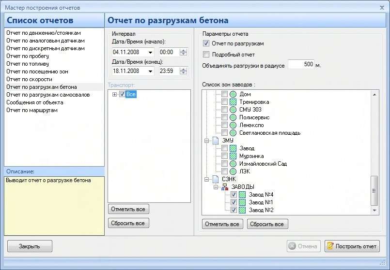Click the resize grip in the status bar

click(x=383, y=263)
